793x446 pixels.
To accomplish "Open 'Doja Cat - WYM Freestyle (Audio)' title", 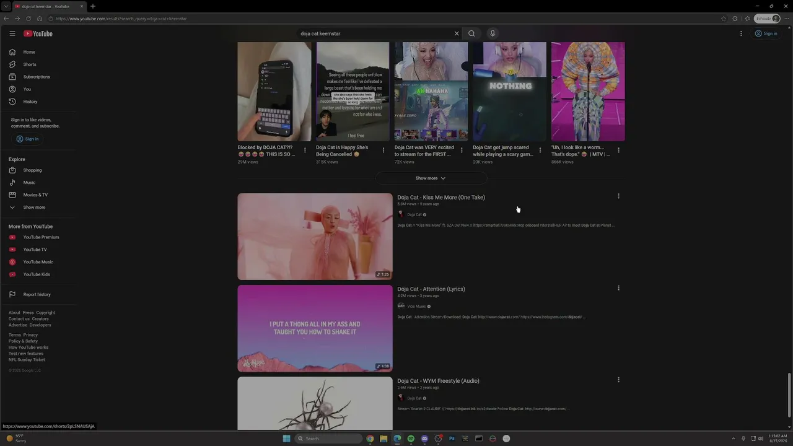I will click(438, 381).
